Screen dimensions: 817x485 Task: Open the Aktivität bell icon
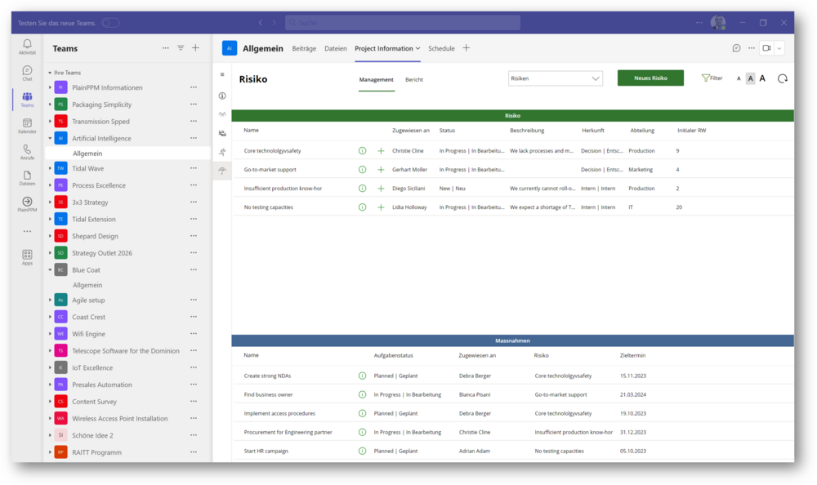[27, 45]
